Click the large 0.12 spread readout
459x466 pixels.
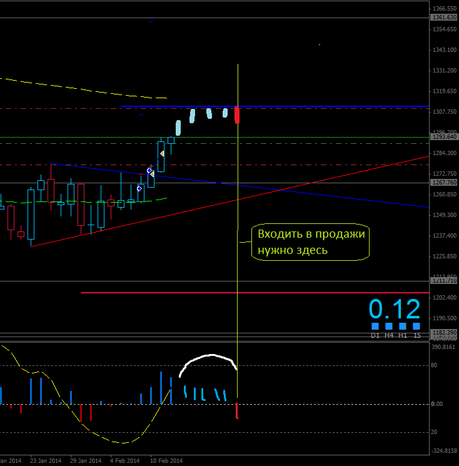point(395,309)
